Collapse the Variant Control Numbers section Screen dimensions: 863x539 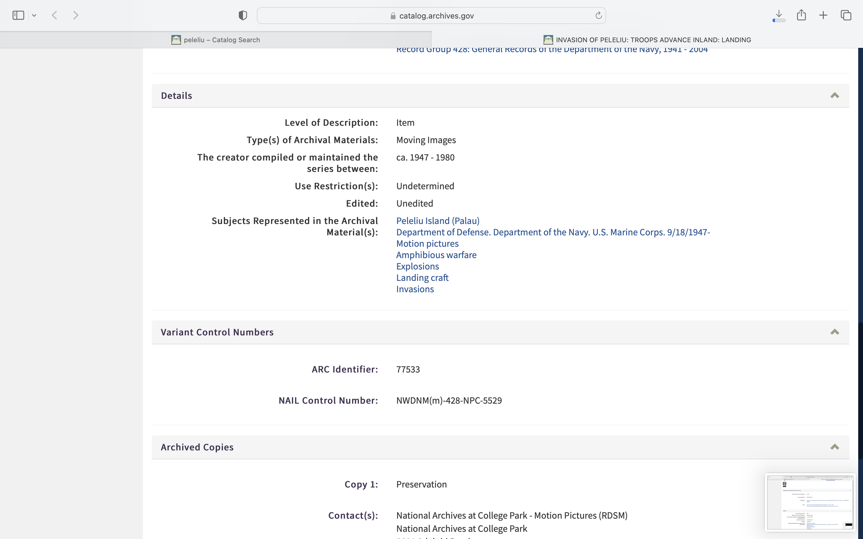pyautogui.click(x=835, y=332)
